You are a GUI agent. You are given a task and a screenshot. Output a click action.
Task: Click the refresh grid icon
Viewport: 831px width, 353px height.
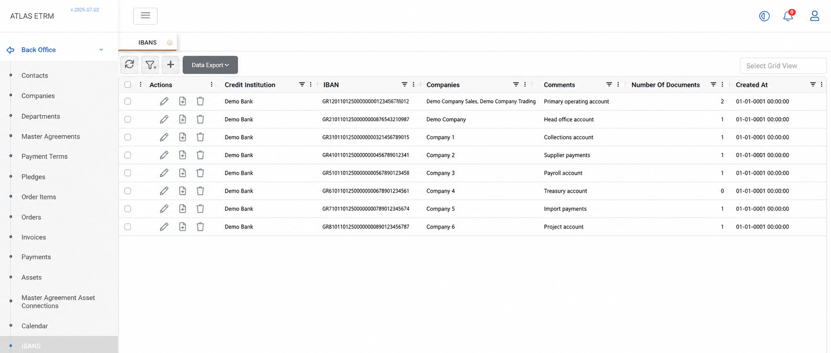pos(129,65)
